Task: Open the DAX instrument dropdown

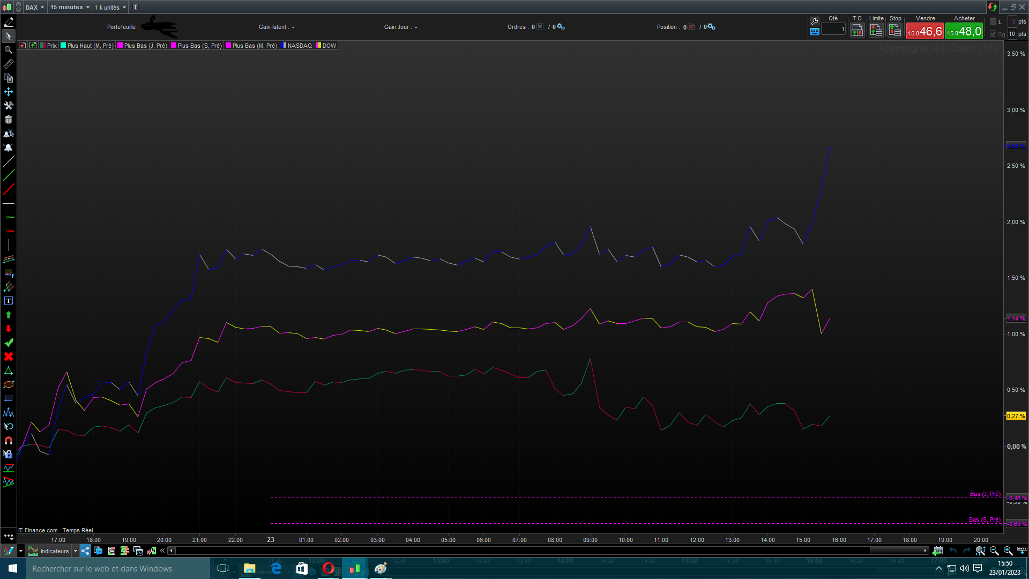Action: pos(35,8)
